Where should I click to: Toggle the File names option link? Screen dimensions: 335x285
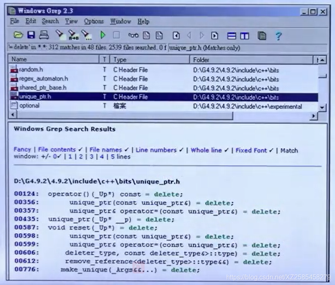tap(105, 150)
